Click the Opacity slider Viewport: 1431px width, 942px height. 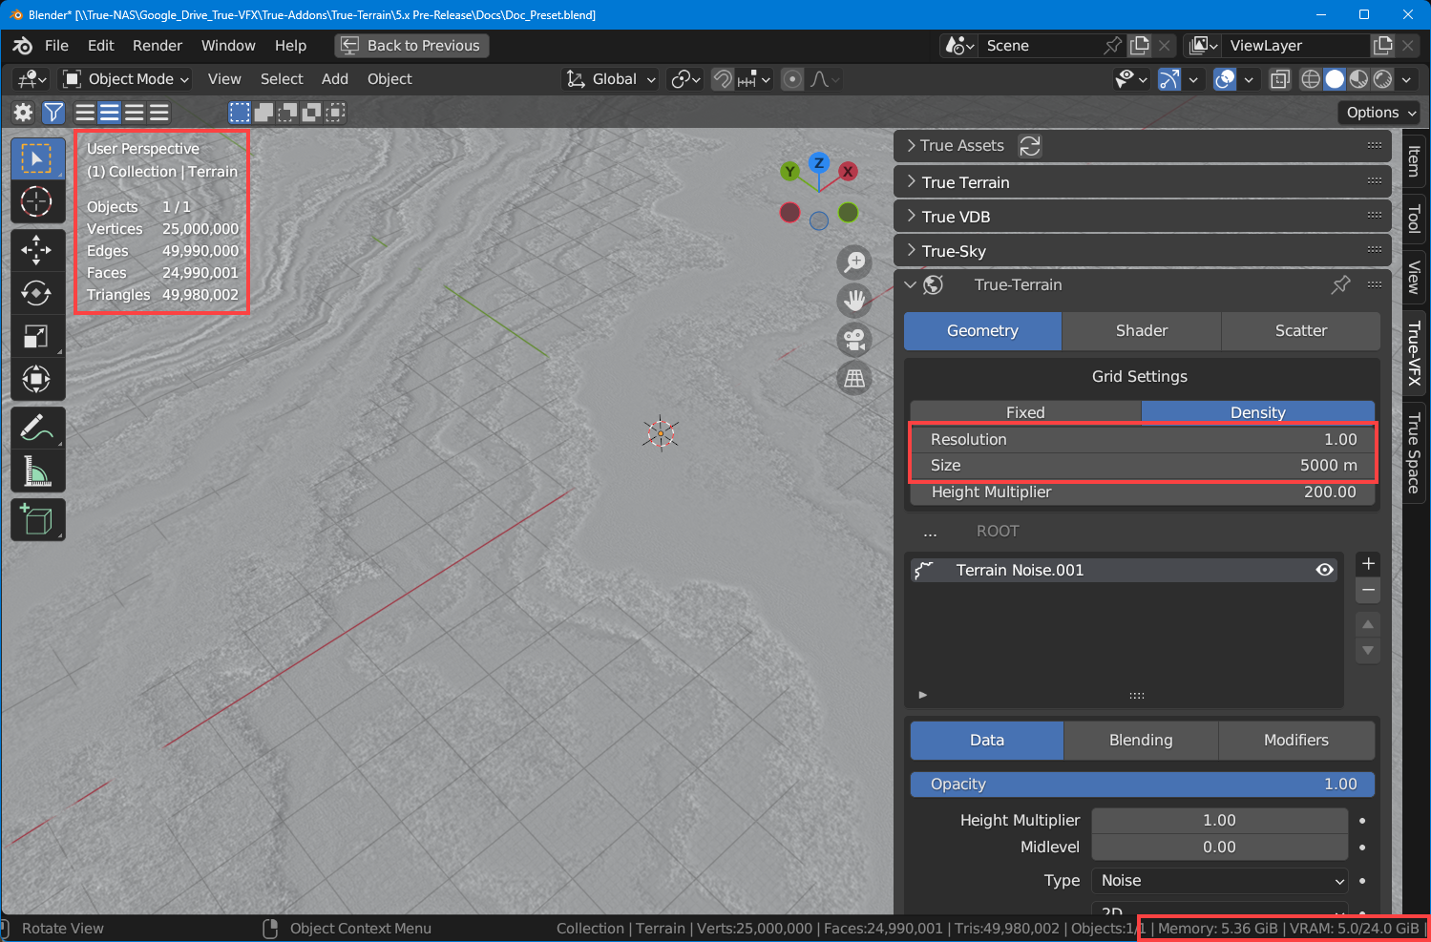pyautogui.click(x=1142, y=784)
